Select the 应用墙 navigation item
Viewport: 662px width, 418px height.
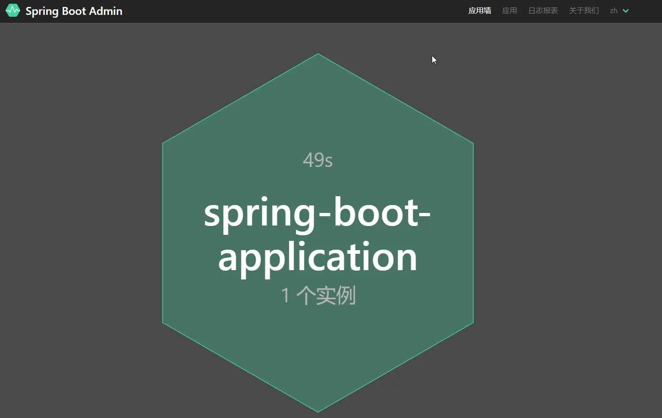tap(480, 11)
